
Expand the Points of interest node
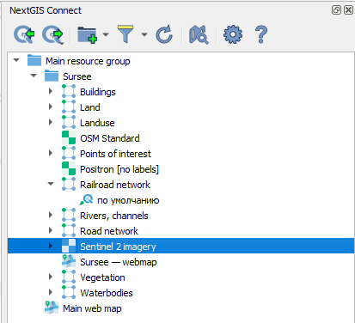[x=51, y=153]
